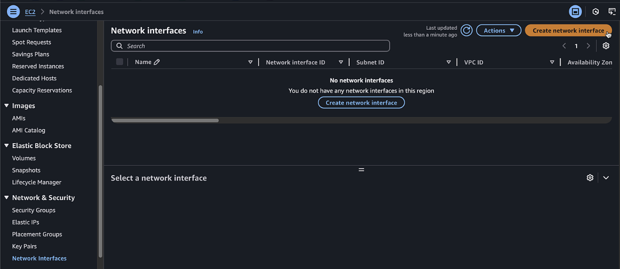Click the refresh icon next to Actions

(467, 31)
